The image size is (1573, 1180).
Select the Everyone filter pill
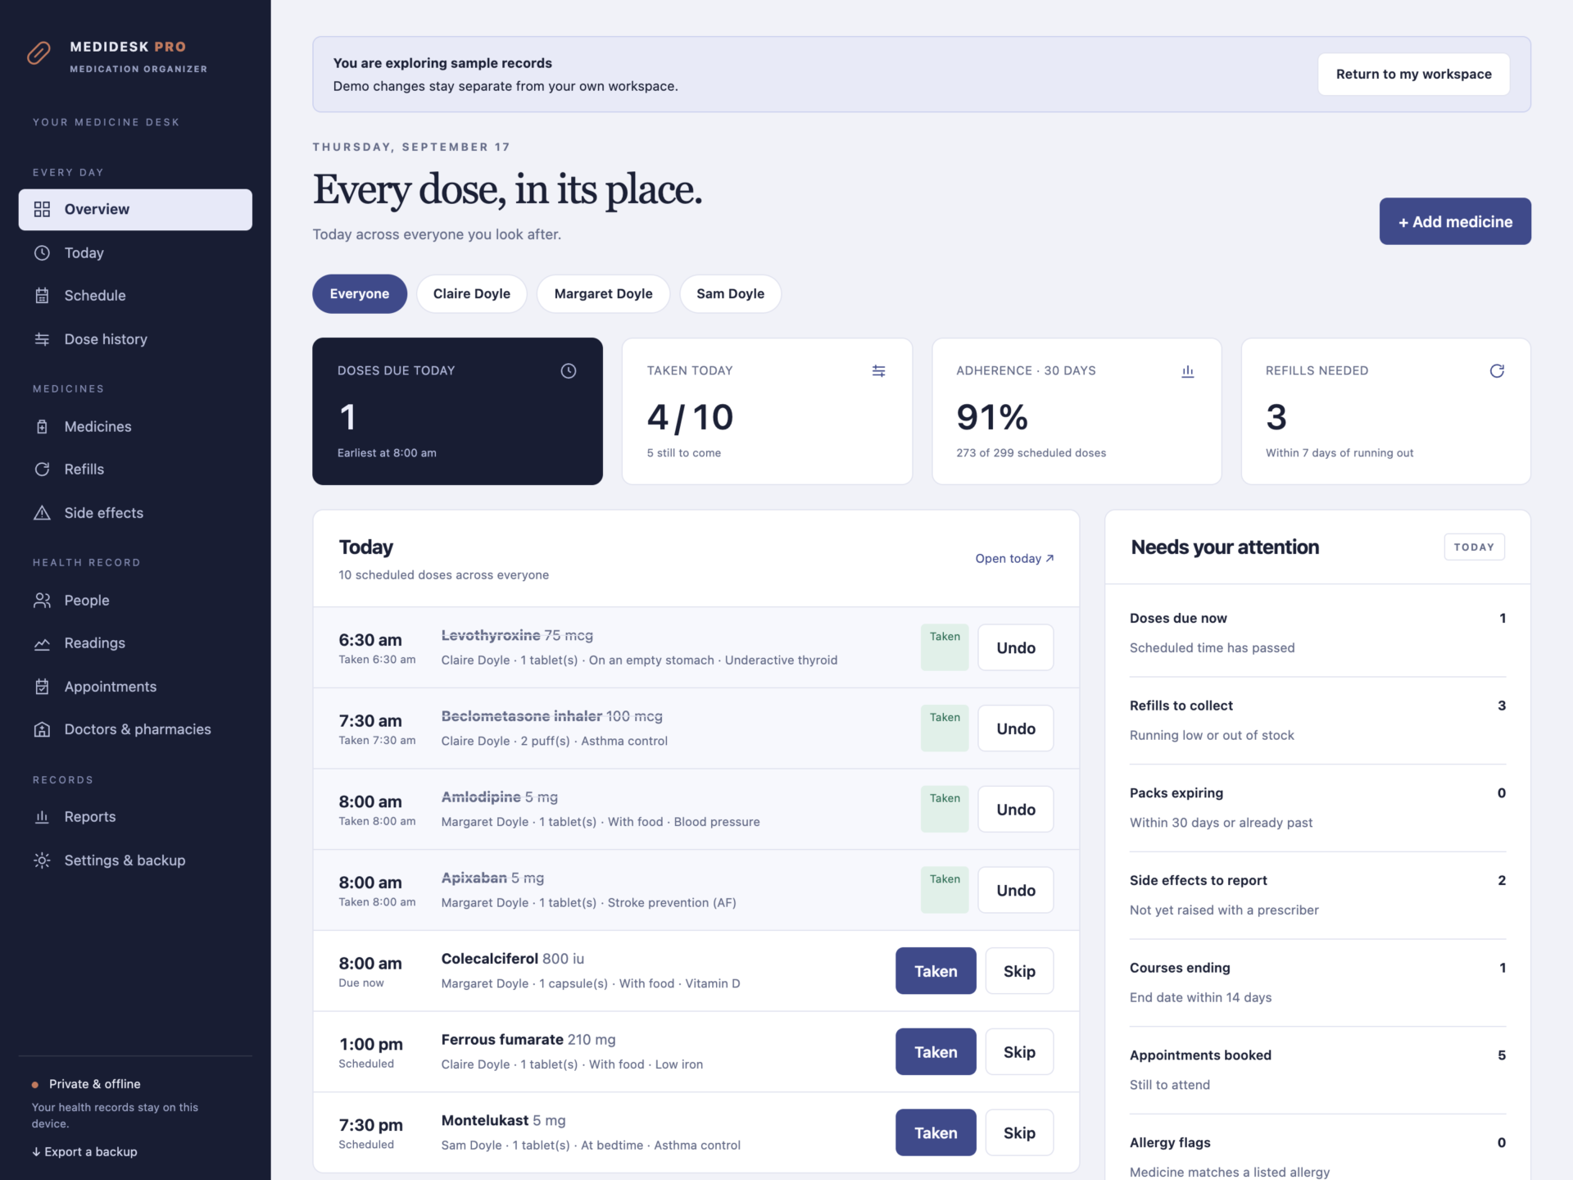[359, 293]
